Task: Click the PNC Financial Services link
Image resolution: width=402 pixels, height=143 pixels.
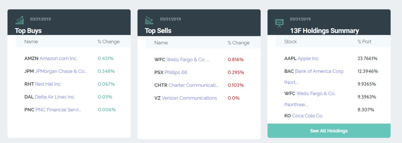Action: tap(58, 110)
